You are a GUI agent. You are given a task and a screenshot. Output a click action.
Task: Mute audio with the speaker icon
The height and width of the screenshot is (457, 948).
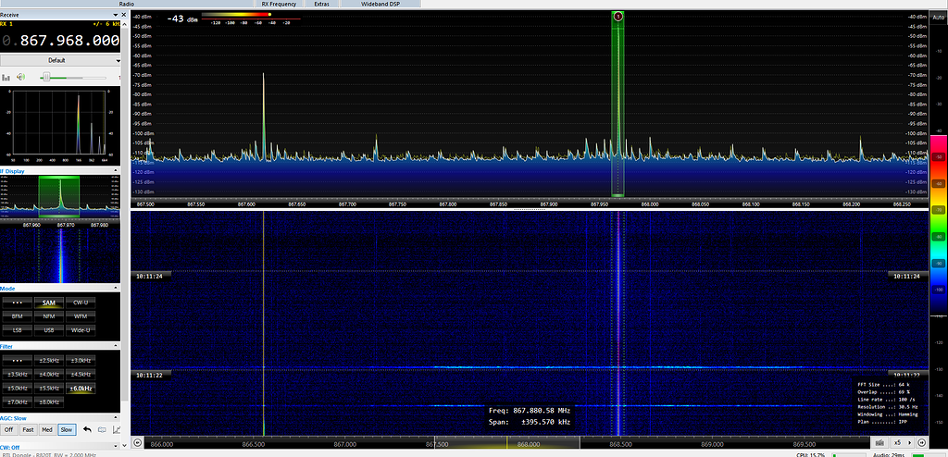tap(22, 78)
